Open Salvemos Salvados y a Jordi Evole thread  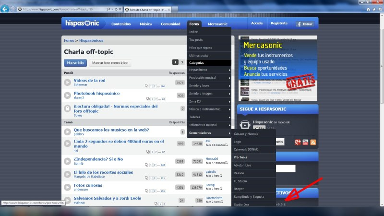click(x=108, y=198)
